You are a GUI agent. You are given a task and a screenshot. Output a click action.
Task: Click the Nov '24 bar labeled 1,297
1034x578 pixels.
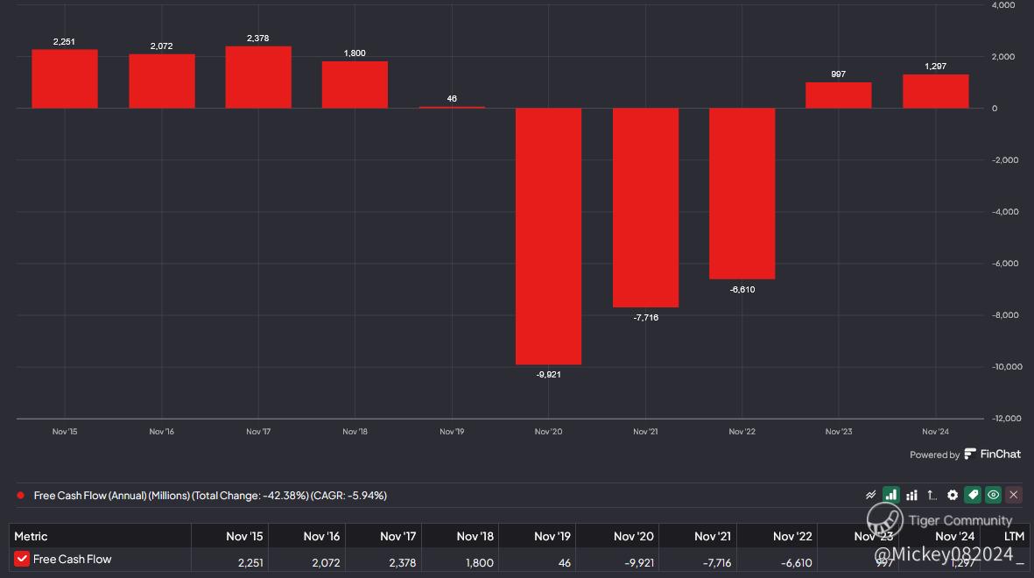(935, 91)
